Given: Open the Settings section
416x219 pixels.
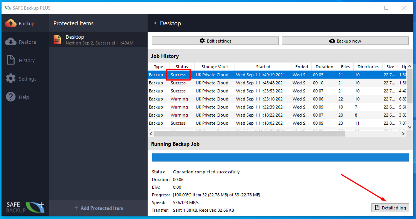Looking at the screenshot, I should coord(25,79).
